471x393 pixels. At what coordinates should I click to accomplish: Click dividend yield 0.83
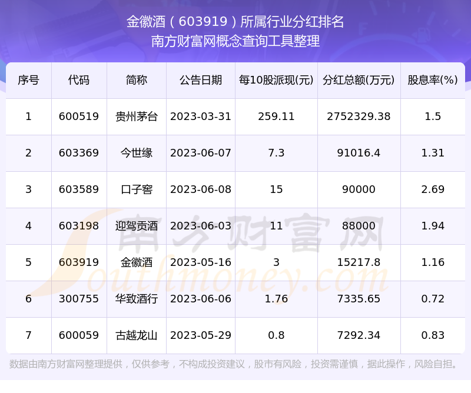[433, 335]
